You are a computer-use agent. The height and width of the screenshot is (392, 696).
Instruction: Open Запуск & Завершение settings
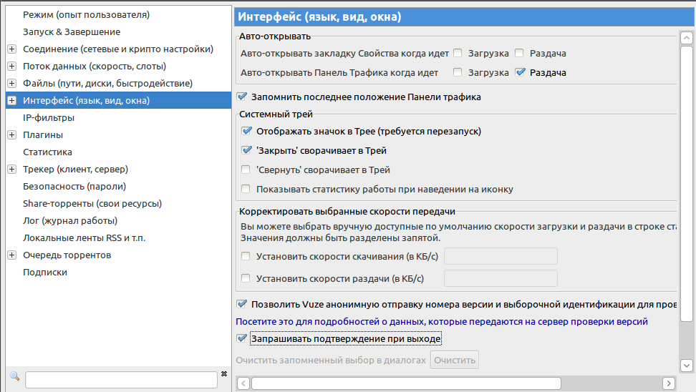pos(72,32)
